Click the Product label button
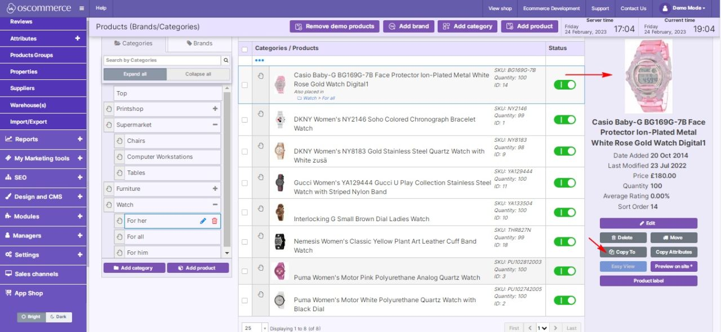Viewport: 721px width, 332px height. [x=648, y=281]
